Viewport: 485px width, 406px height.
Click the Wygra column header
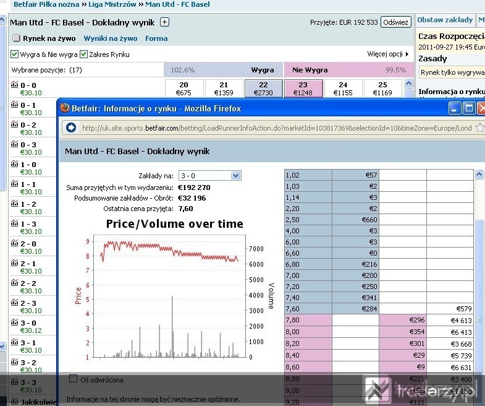[263, 70]
